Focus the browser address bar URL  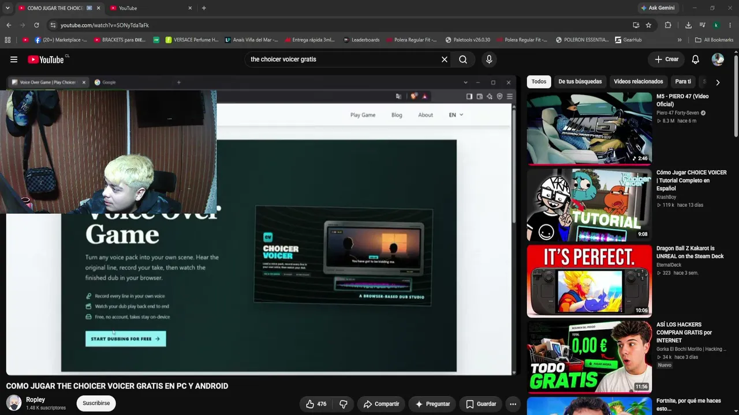341,25
